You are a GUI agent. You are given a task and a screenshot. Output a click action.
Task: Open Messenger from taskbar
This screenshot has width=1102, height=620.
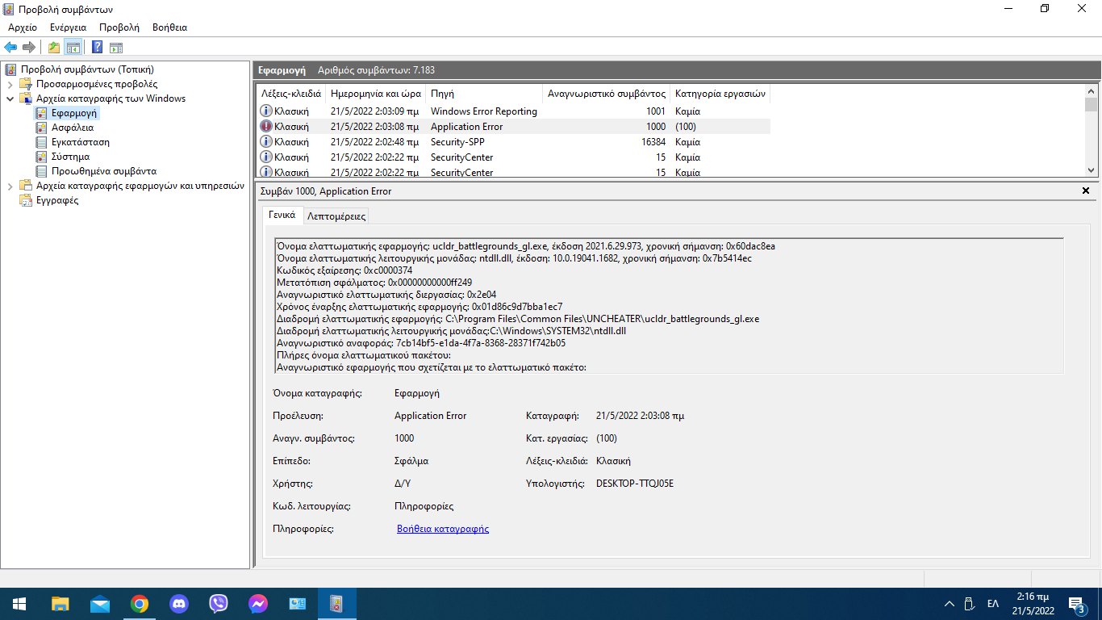pos(258,604)
